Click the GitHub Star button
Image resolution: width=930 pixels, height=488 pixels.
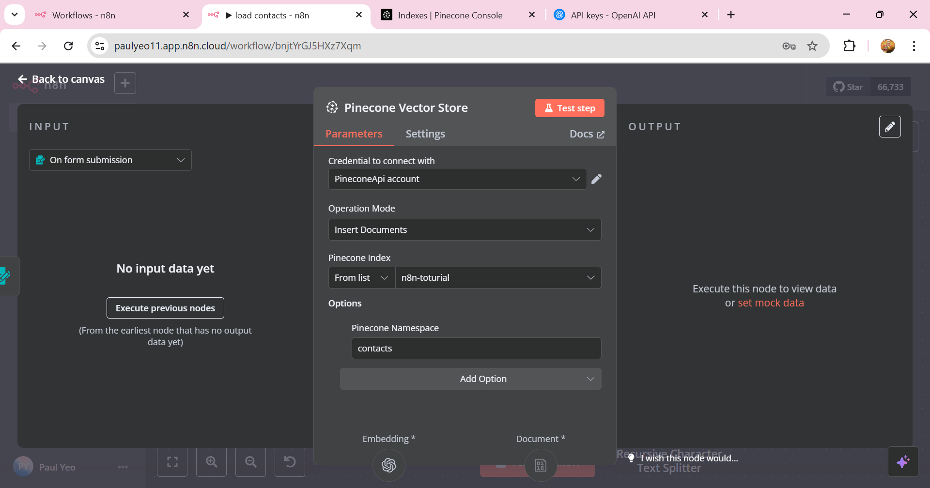(848, 87)
